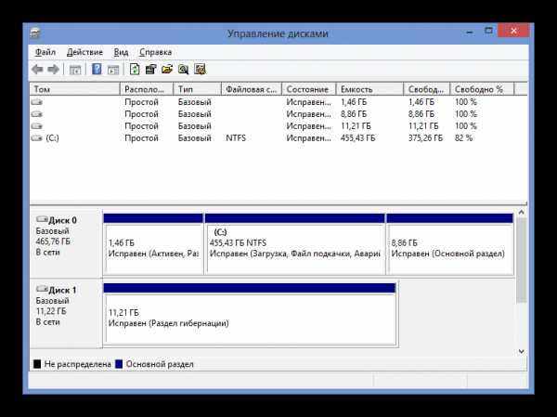The height and width of the screenshot is (417, 557).
Task: Select the Диск 1 label panel
Action: click(x=67, y=314)
